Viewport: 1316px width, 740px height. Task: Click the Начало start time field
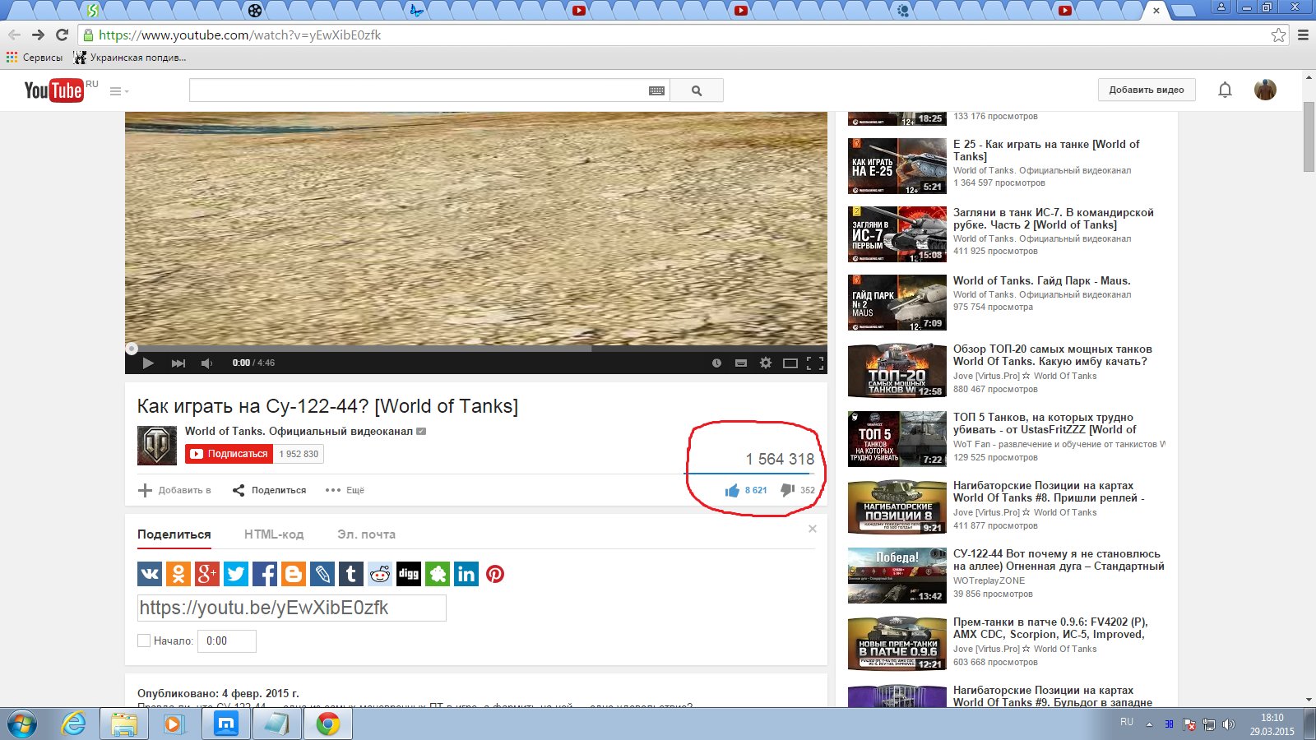pos(227,641)
